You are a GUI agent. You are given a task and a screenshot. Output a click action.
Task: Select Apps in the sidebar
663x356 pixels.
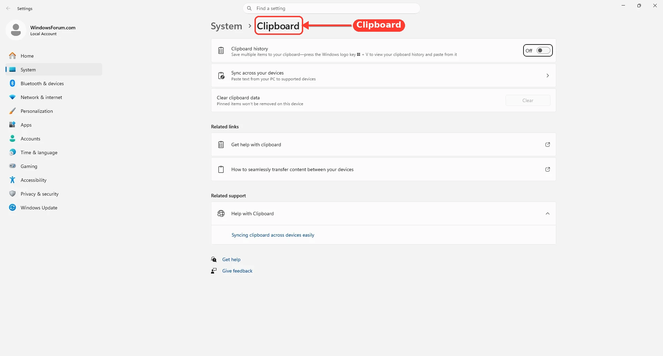54,125
